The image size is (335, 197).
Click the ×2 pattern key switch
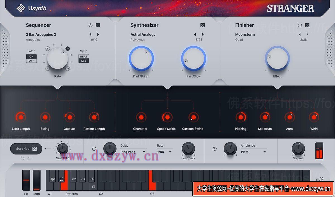pyautogui.click(x=74, y=179)
